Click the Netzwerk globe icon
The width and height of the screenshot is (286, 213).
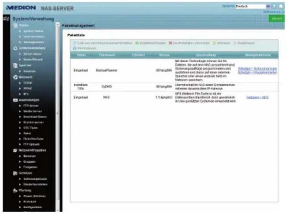[x=16, y=77]
